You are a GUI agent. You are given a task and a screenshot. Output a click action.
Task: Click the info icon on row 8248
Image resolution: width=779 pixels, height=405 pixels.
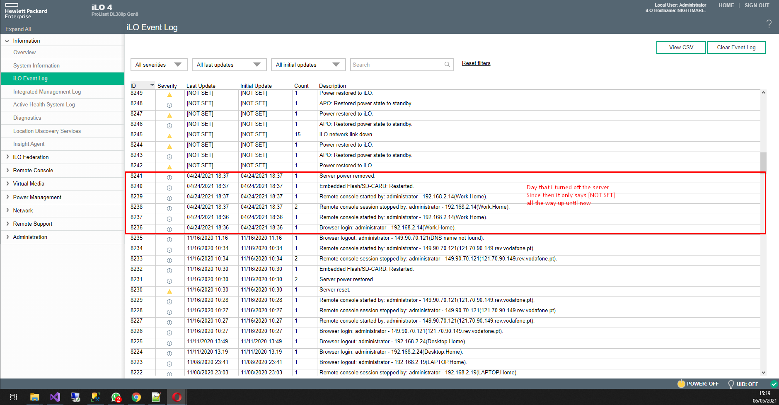click(x=169, y=105)
